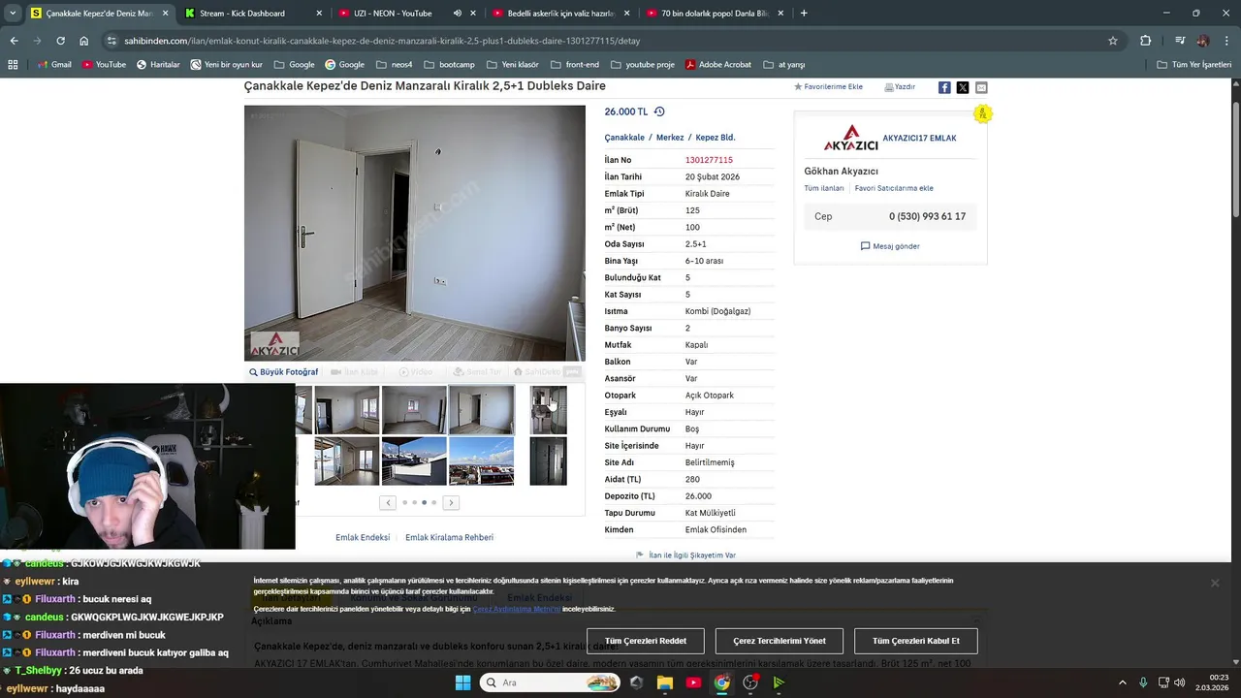Click the Akyazıcı agency logo
1241x698 pixels.
click(850, 138)
